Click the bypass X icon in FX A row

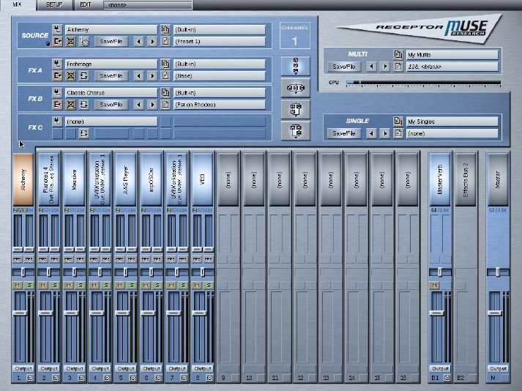(70, 75)
